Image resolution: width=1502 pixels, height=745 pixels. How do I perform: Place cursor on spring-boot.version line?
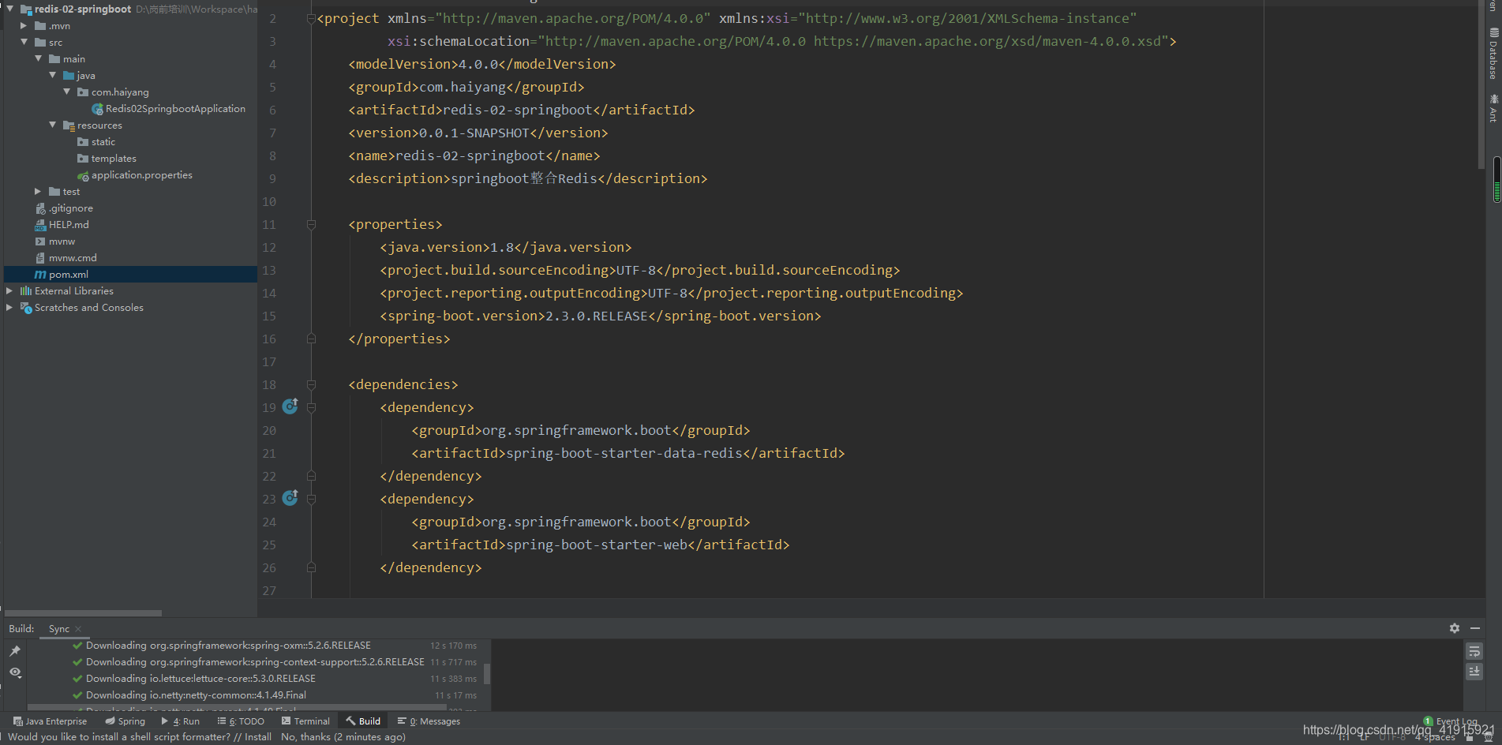click(600, 316)
